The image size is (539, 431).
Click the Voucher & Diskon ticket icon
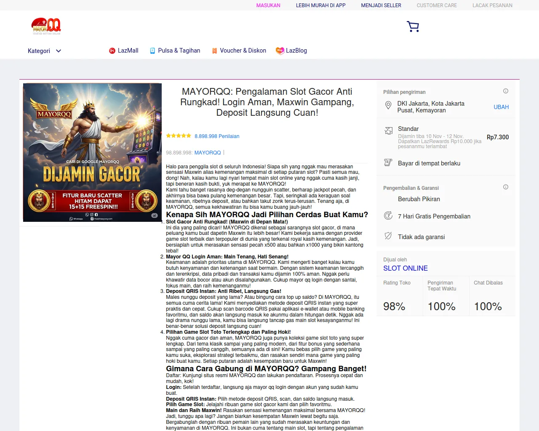(x=214, y=51)
